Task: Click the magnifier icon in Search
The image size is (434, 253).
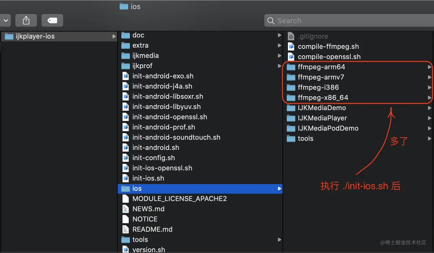Action: point(271,21)
